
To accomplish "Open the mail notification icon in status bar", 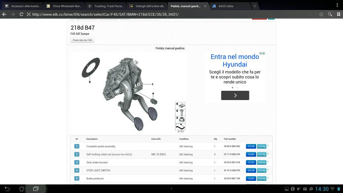I will pyautogui.click(x=305, y=189).
